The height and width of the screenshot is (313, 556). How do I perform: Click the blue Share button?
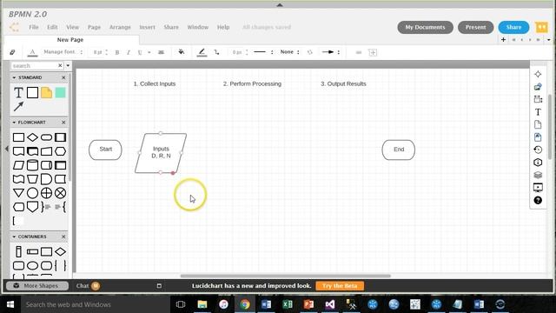513,27
